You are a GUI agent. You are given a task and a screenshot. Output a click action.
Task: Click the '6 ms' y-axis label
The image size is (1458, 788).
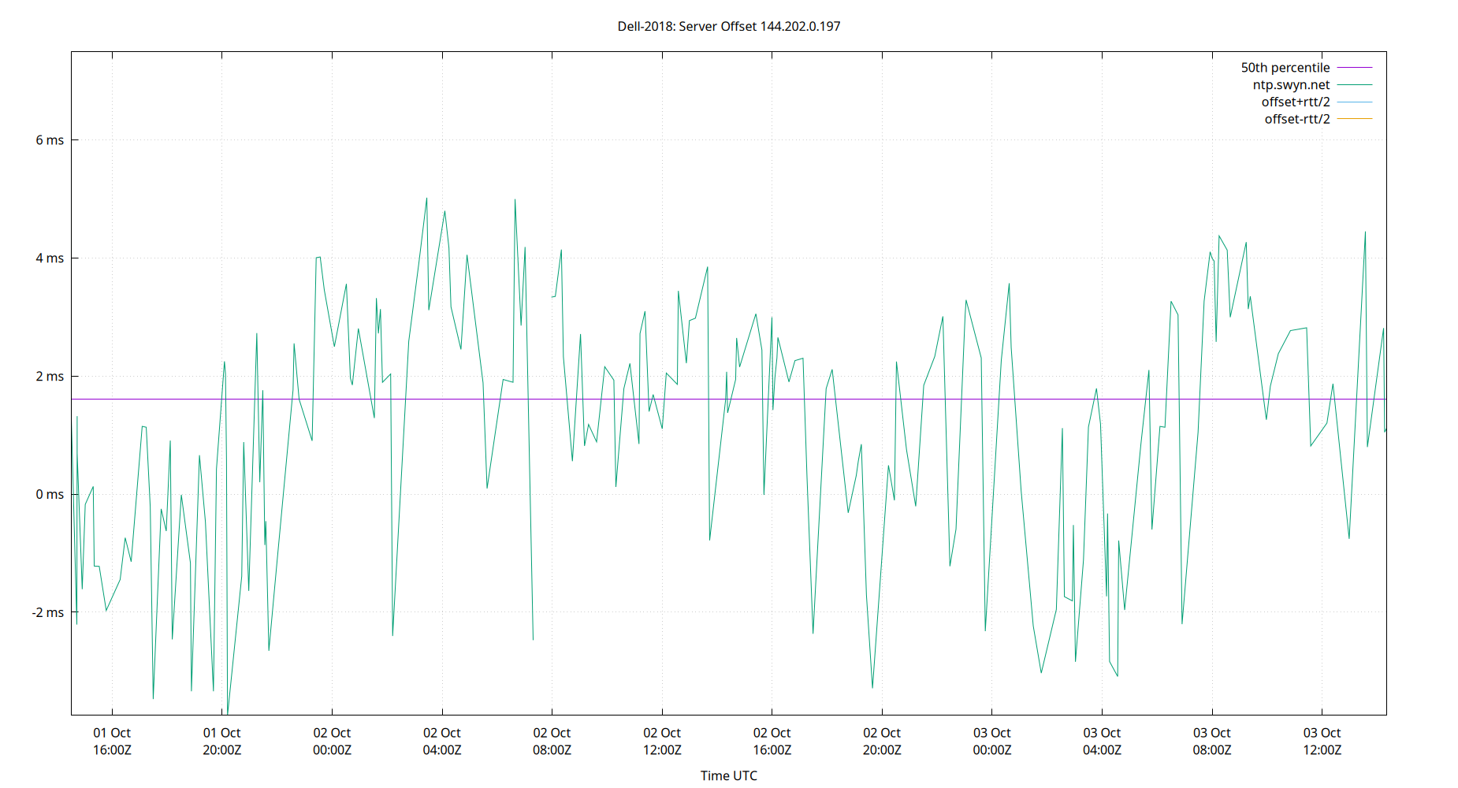click(x=50, y=140)
